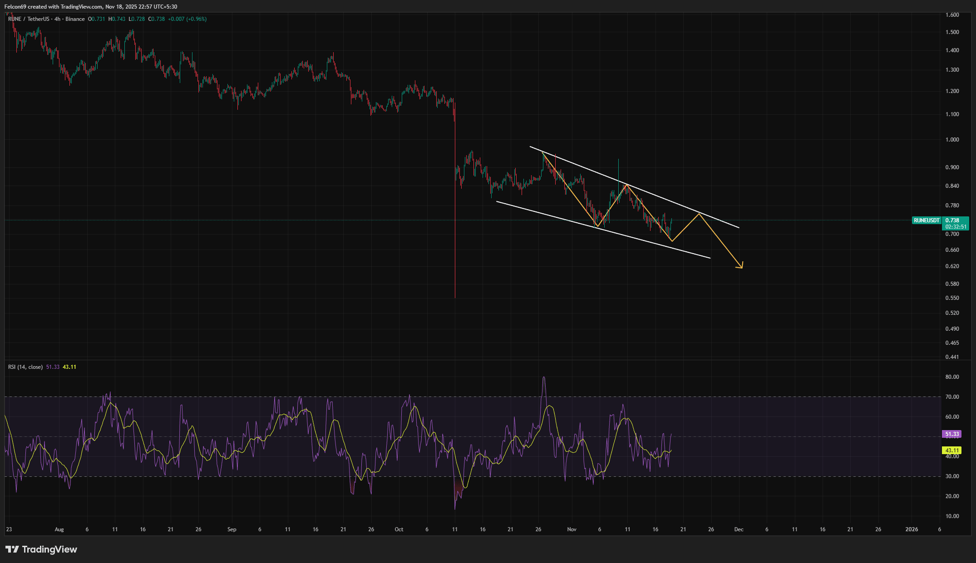Image resolution: width=976 pixels, height=563 pixels.
Task: Click the Sep label on the time axis
Action: pyautogui.click(x=232, y=529)
